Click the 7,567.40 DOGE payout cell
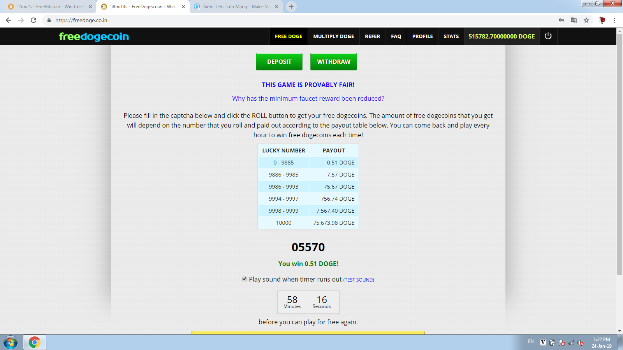Screen dimensions: 623x350 (334, 211)
